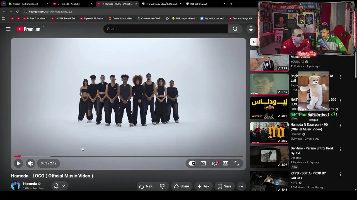
Task: Open the apps grid bookmark icon
Action: click(x=4, y=19)
